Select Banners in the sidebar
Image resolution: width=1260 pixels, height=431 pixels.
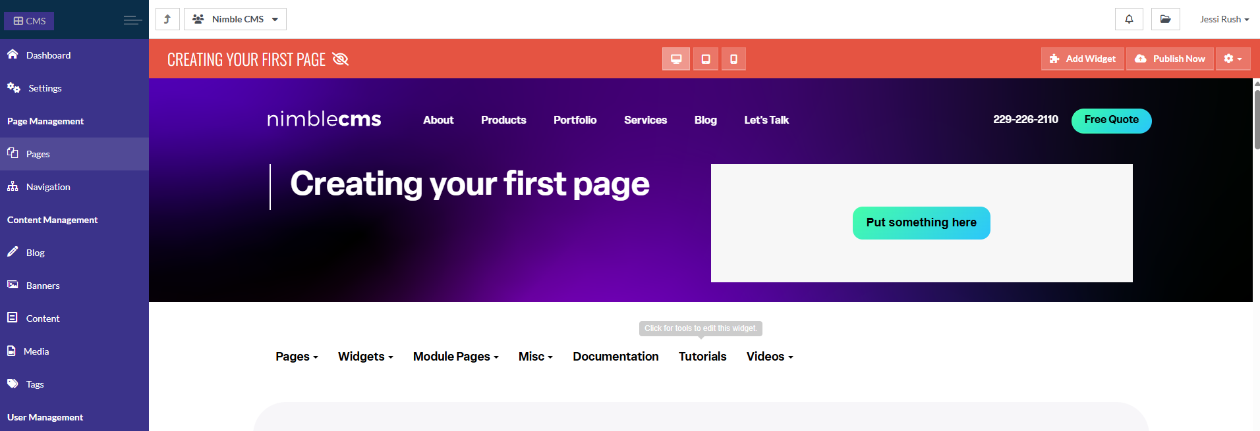(x=43, y=286)
